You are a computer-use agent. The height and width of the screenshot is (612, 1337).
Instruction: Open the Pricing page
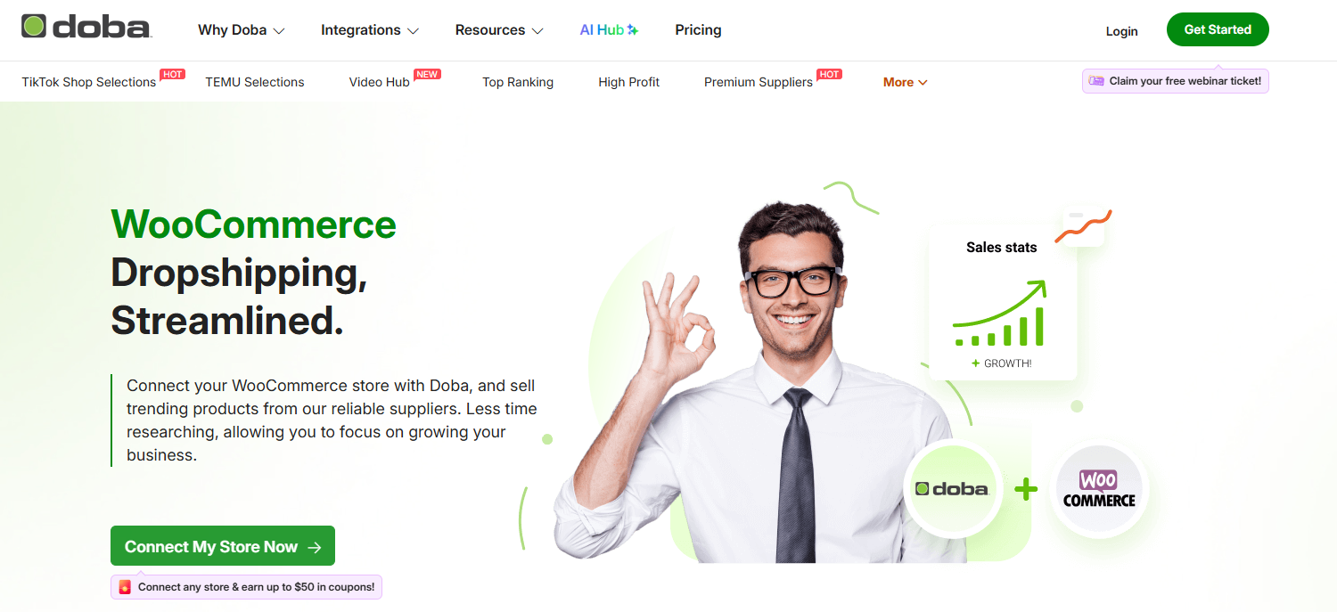tap(698, 29)
